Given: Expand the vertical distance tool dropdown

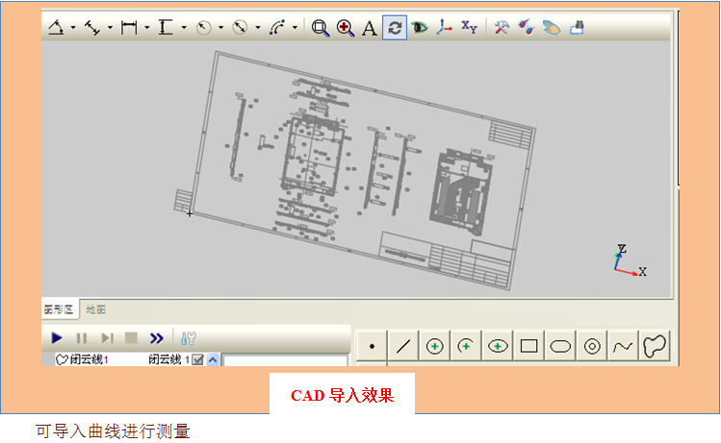Looking at the screenshot, I should click(x=184, y=28).
